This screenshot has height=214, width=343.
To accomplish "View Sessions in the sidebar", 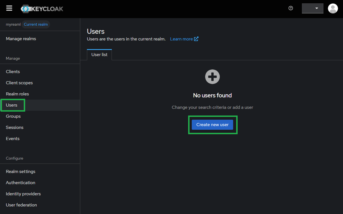I will tap(15, 128).
